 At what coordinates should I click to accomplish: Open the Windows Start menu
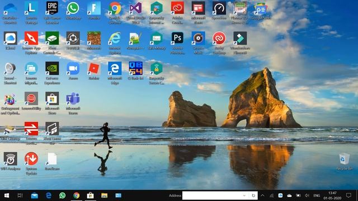tap(7, 195)
